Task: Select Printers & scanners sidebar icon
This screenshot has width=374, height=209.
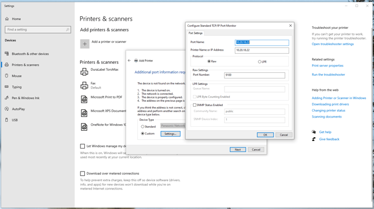Action: coord(7,65)
